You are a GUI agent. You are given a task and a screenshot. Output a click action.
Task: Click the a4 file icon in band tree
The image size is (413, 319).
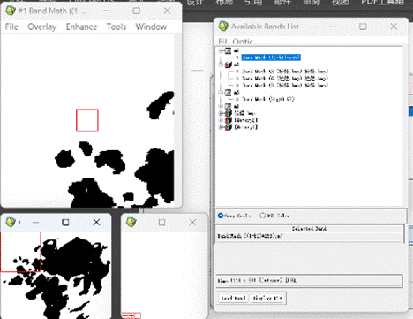tap(229, 106)
